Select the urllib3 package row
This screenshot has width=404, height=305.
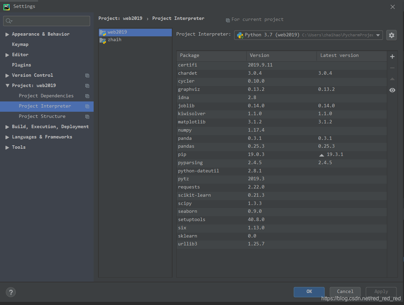pos(282,244)
